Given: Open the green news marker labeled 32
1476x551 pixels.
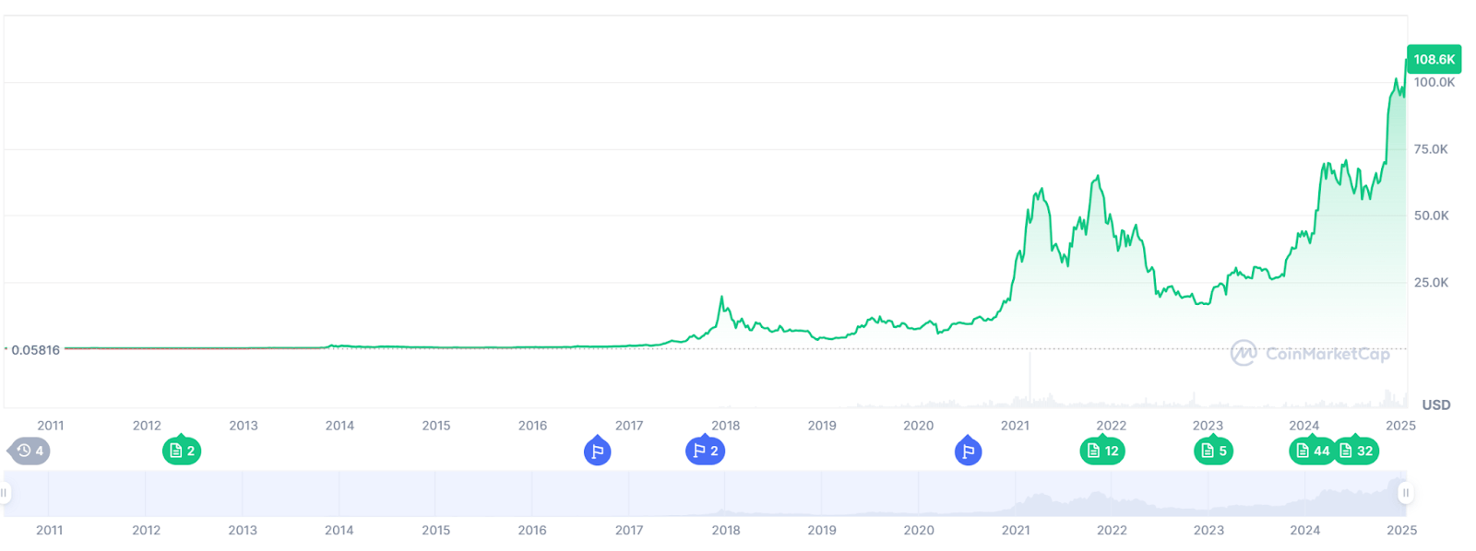Looking at the screenshot, I should tap(1356, 451).
